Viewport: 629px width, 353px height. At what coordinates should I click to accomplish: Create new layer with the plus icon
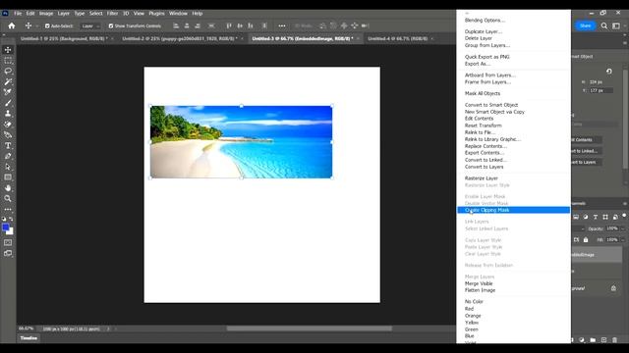pos(603,340)
